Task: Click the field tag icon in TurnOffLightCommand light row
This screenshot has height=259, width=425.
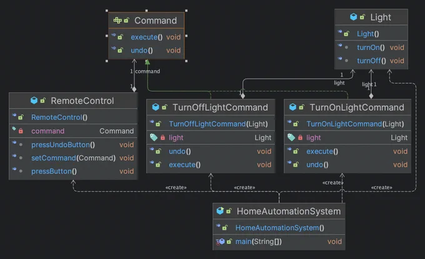Action: click(153, 137)
